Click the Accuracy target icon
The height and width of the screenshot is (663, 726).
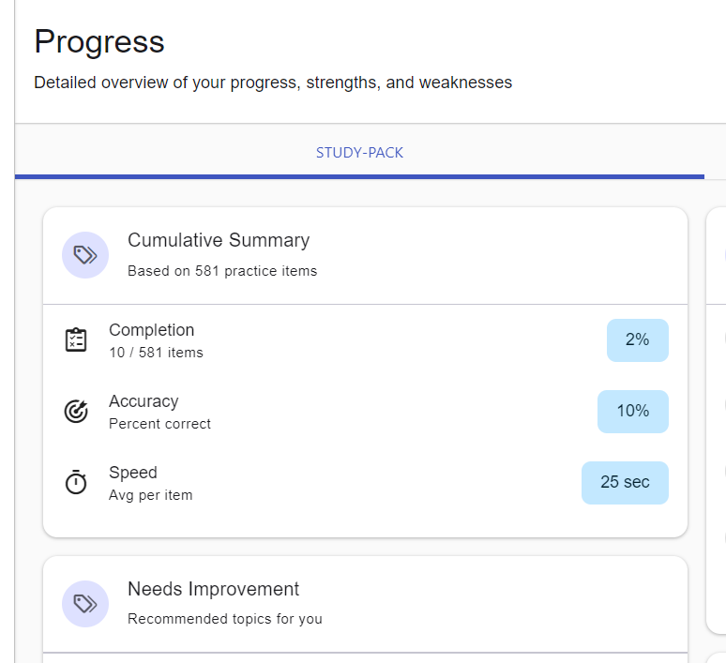[76, 411]
